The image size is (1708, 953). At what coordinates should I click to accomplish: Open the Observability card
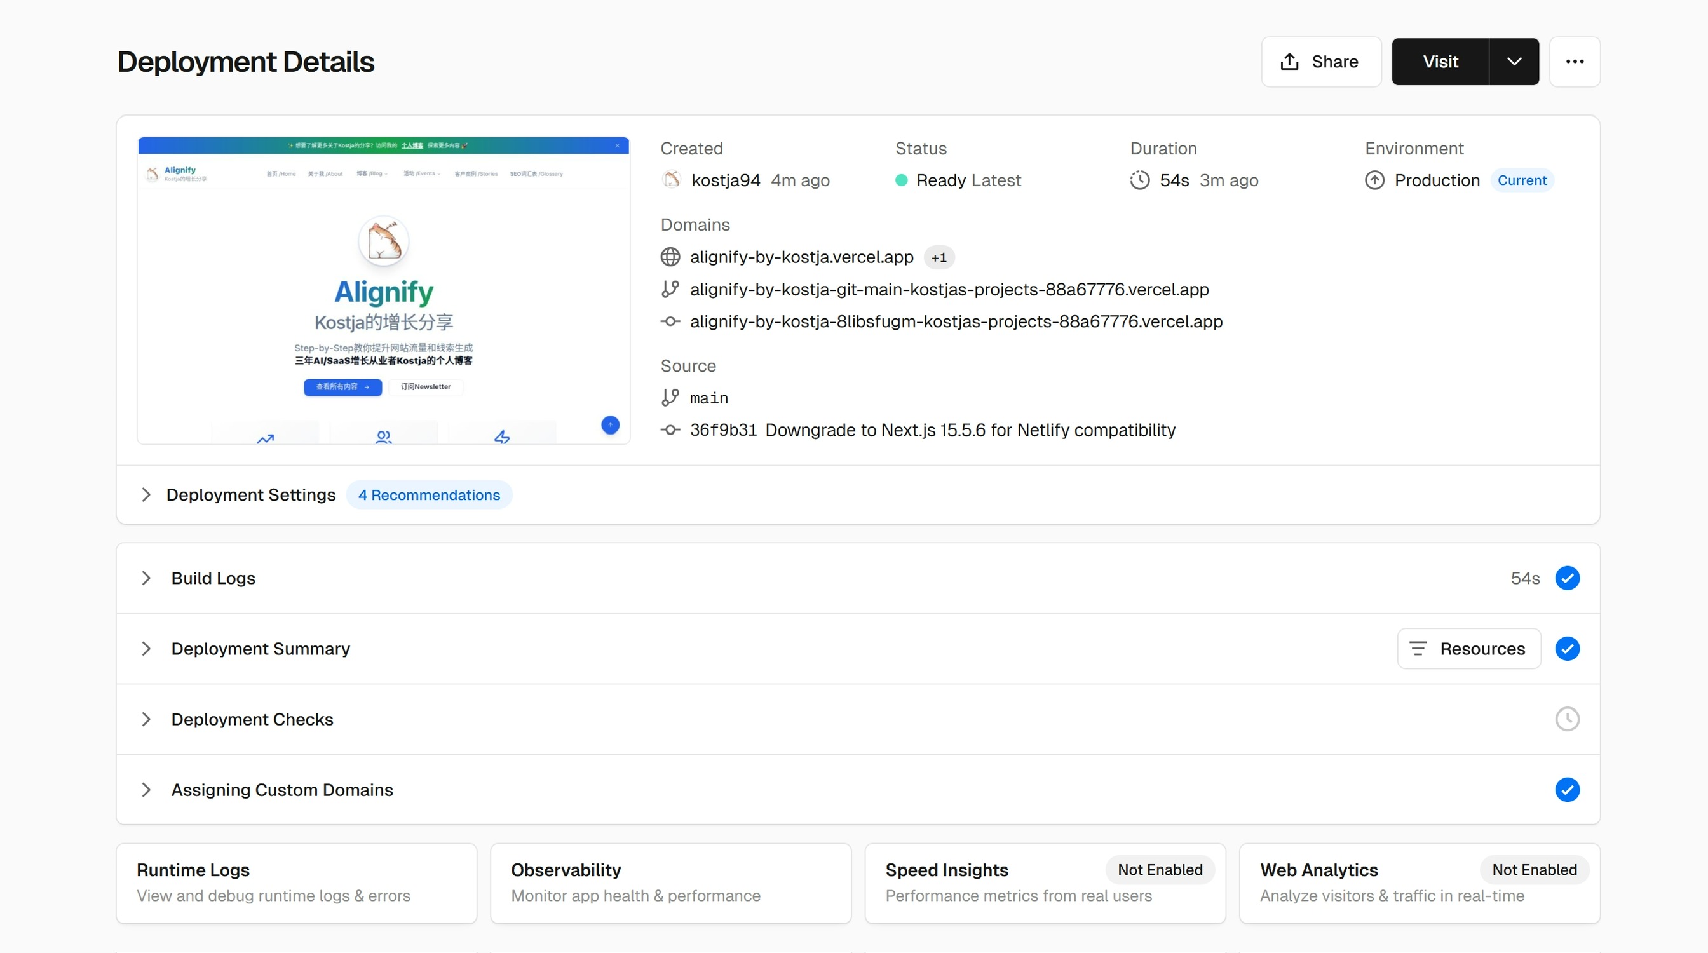(670, 882)
